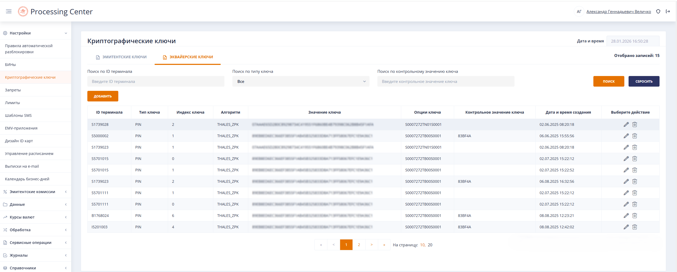Go to page 2 of results
The image size is (677, 272).
pos(359,245)
